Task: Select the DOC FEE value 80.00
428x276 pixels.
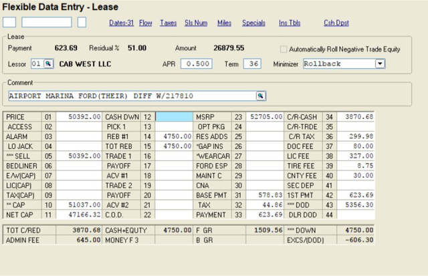Action: (x=356, y=146)
